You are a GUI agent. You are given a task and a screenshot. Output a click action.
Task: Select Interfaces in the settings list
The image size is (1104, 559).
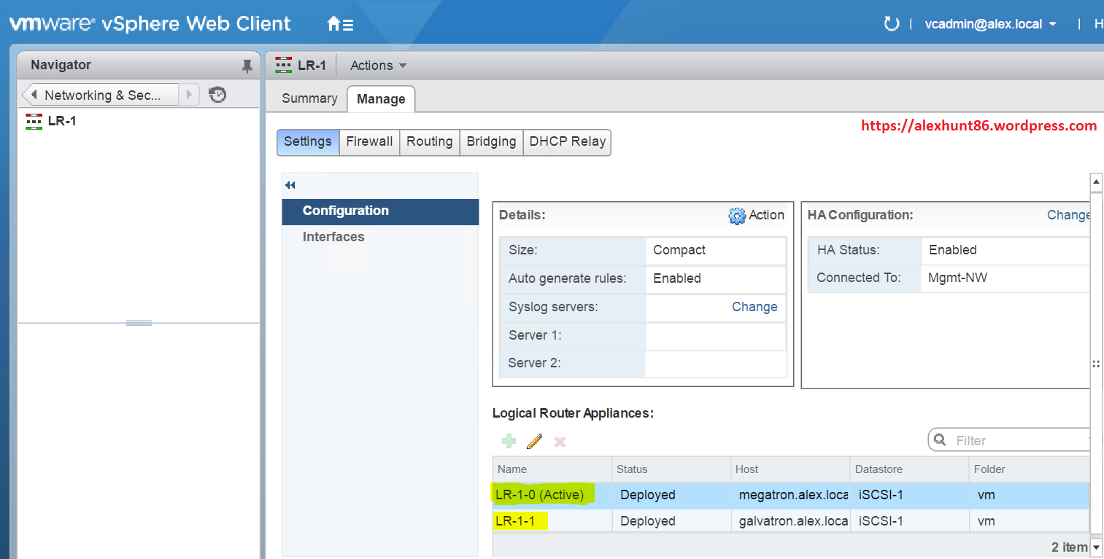(x=333, y=237)
